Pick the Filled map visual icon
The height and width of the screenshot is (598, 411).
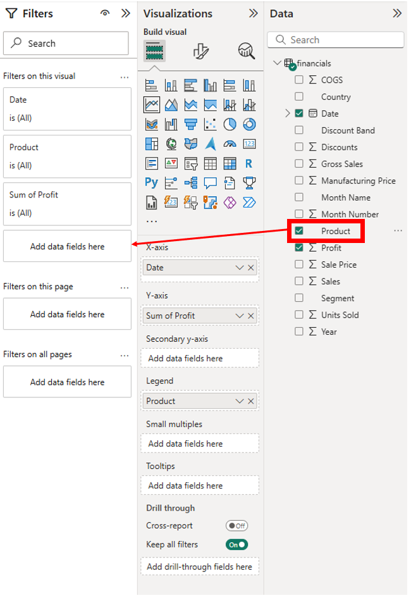click(x=191, y=144)
